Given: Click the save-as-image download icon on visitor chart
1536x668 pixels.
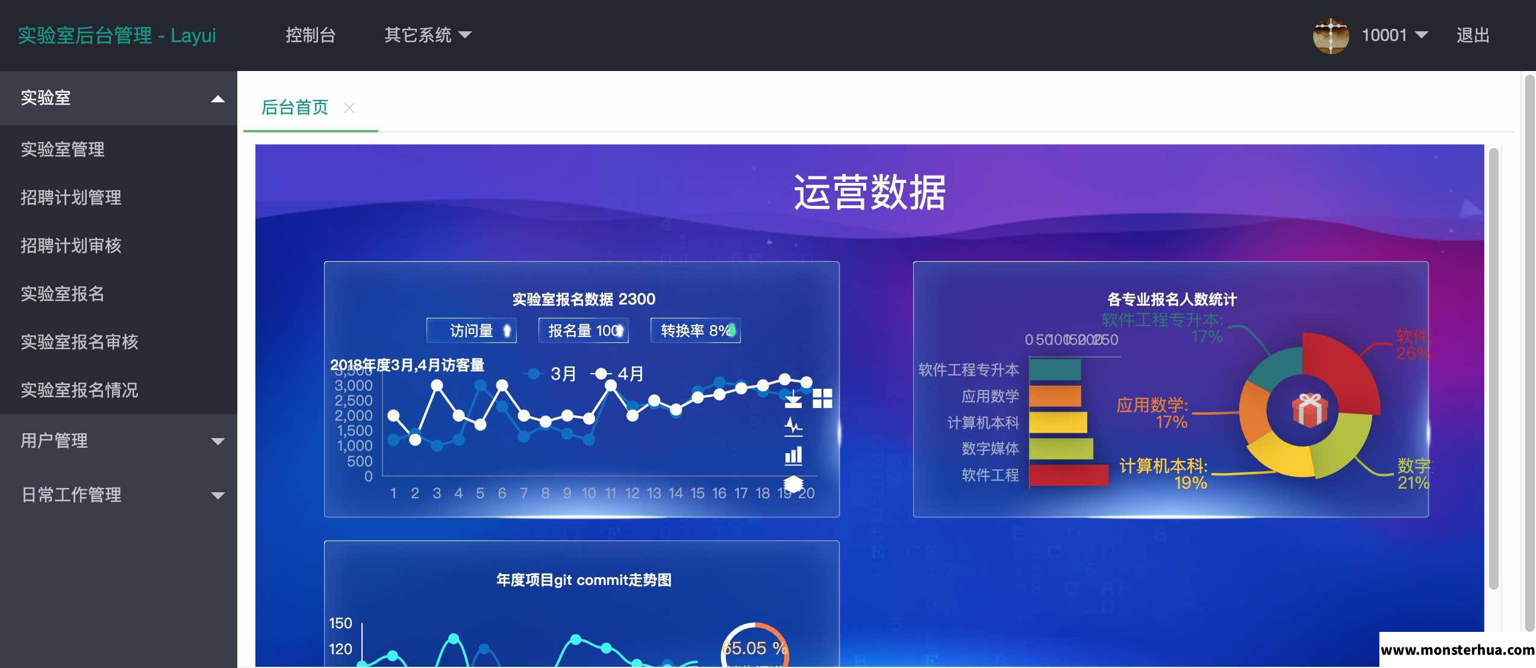Looking at the screenshot, I should tap(793, 400).
